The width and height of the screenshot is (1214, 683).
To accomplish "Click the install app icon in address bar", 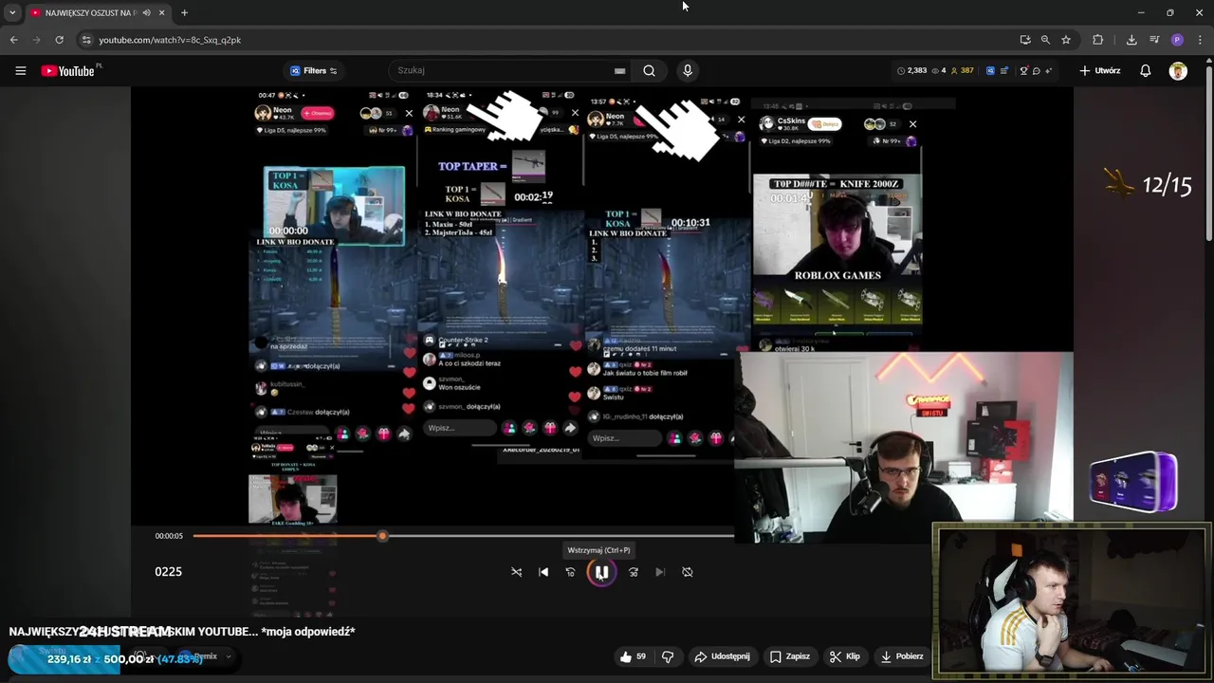I will (1025, 40).
